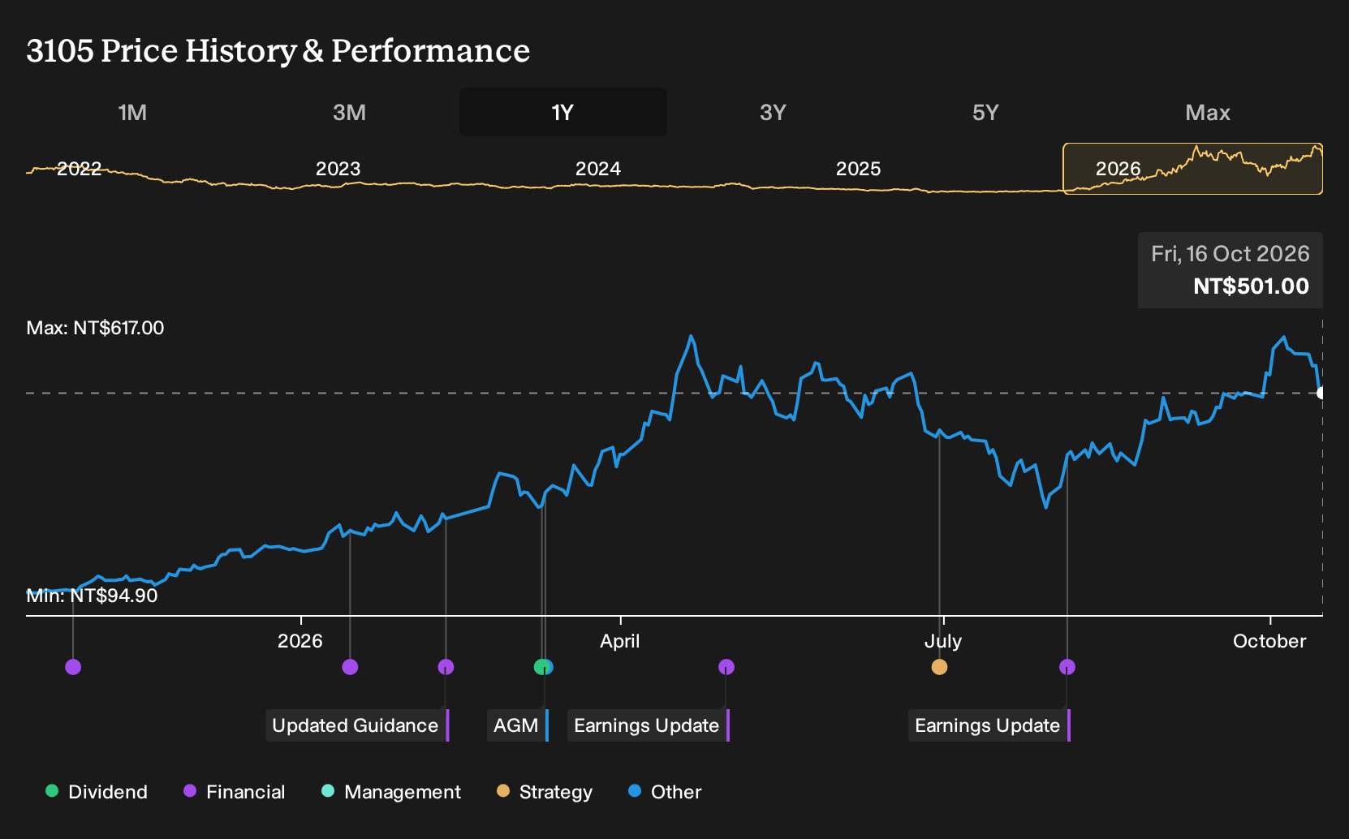Click the Fri, 16 Oct 2026 date text
This screenshot has height=839, width=1349.
pos(1230,254)
